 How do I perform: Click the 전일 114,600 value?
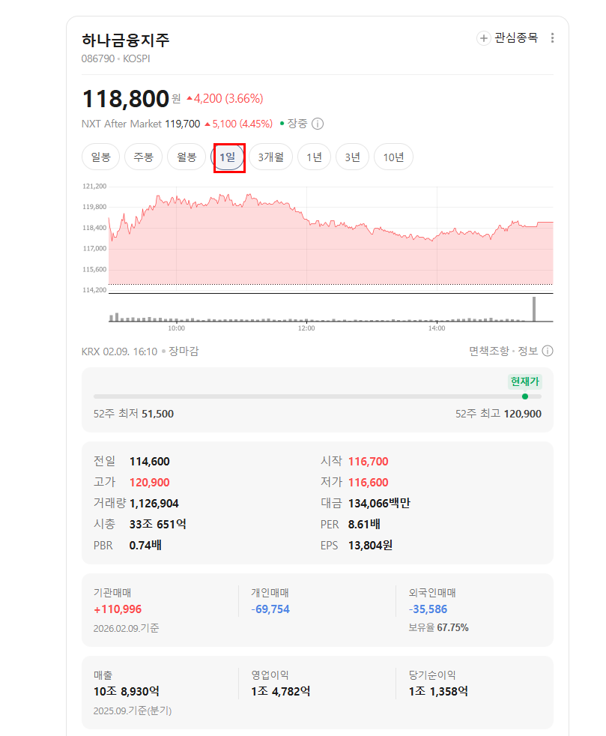[x=150, y=462]
